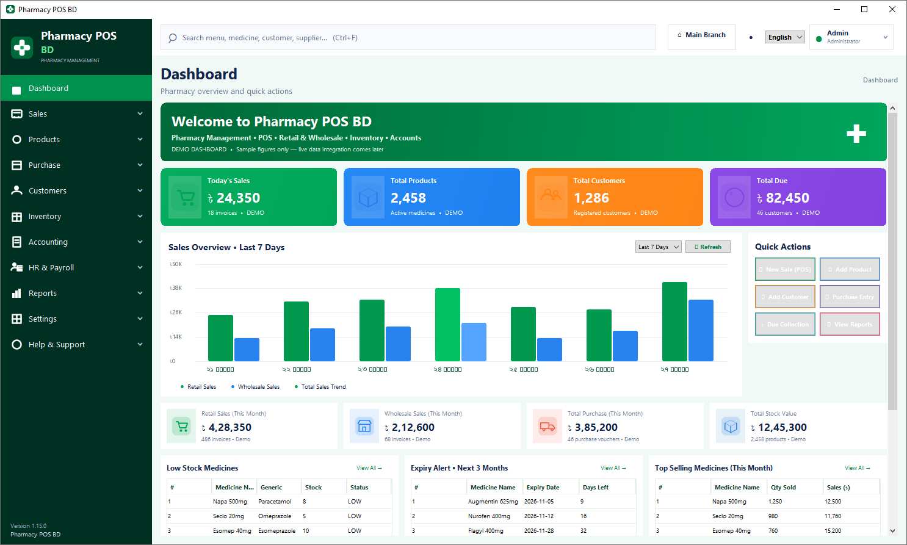Open the English language dropdown
This screenshot has height=545, width=907.
point(785,37)
